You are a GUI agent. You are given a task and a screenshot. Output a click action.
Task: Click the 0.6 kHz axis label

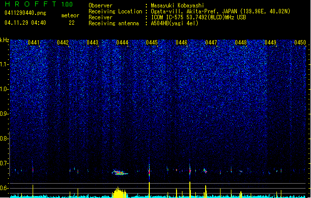(x=4, y=188)
